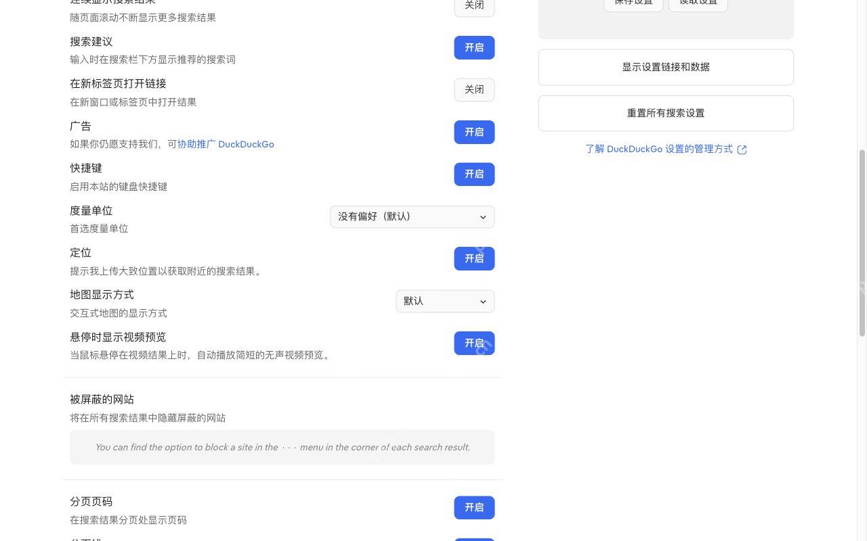Click the blocked sites hint box

tap(282, 447)
